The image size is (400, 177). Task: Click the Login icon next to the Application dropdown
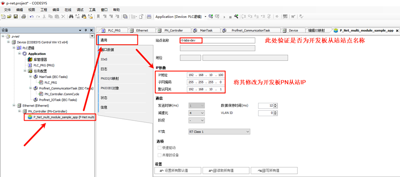click(x=210, y=17)
